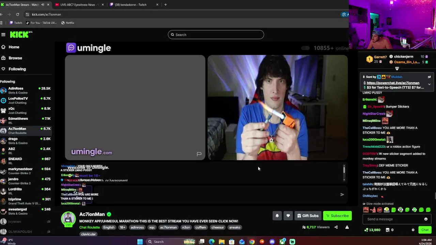Open Discord from taskbar
Viewport: 436px width, 245px height.
point(272,242)
